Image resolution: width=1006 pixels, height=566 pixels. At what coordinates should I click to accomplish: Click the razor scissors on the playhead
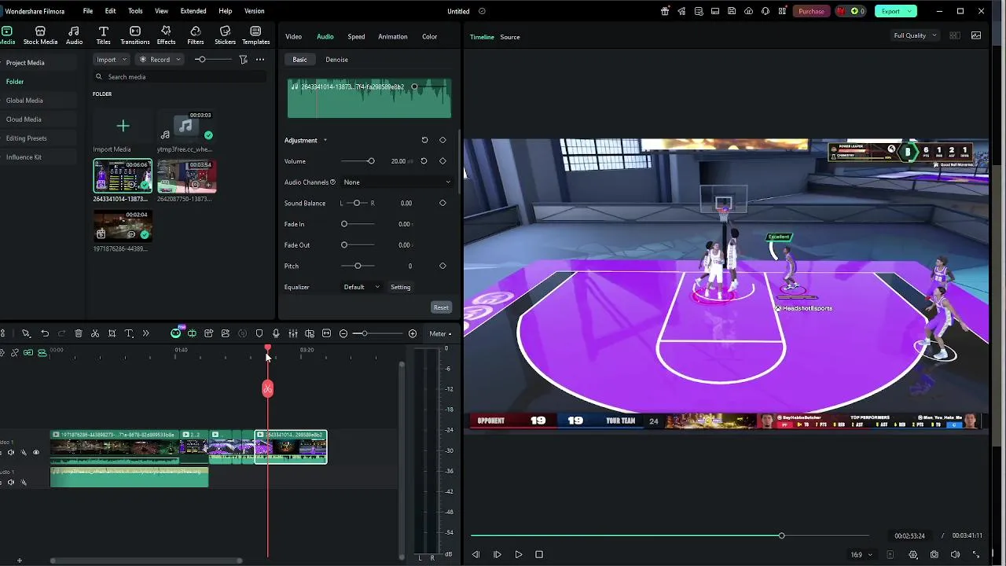(268, 388)
